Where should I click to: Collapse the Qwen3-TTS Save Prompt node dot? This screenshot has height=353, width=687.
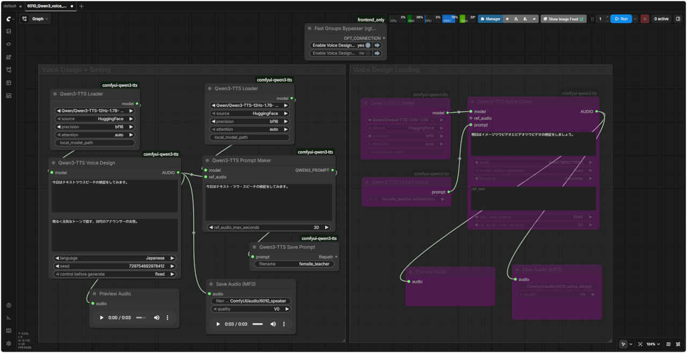(x=254, y=247)
